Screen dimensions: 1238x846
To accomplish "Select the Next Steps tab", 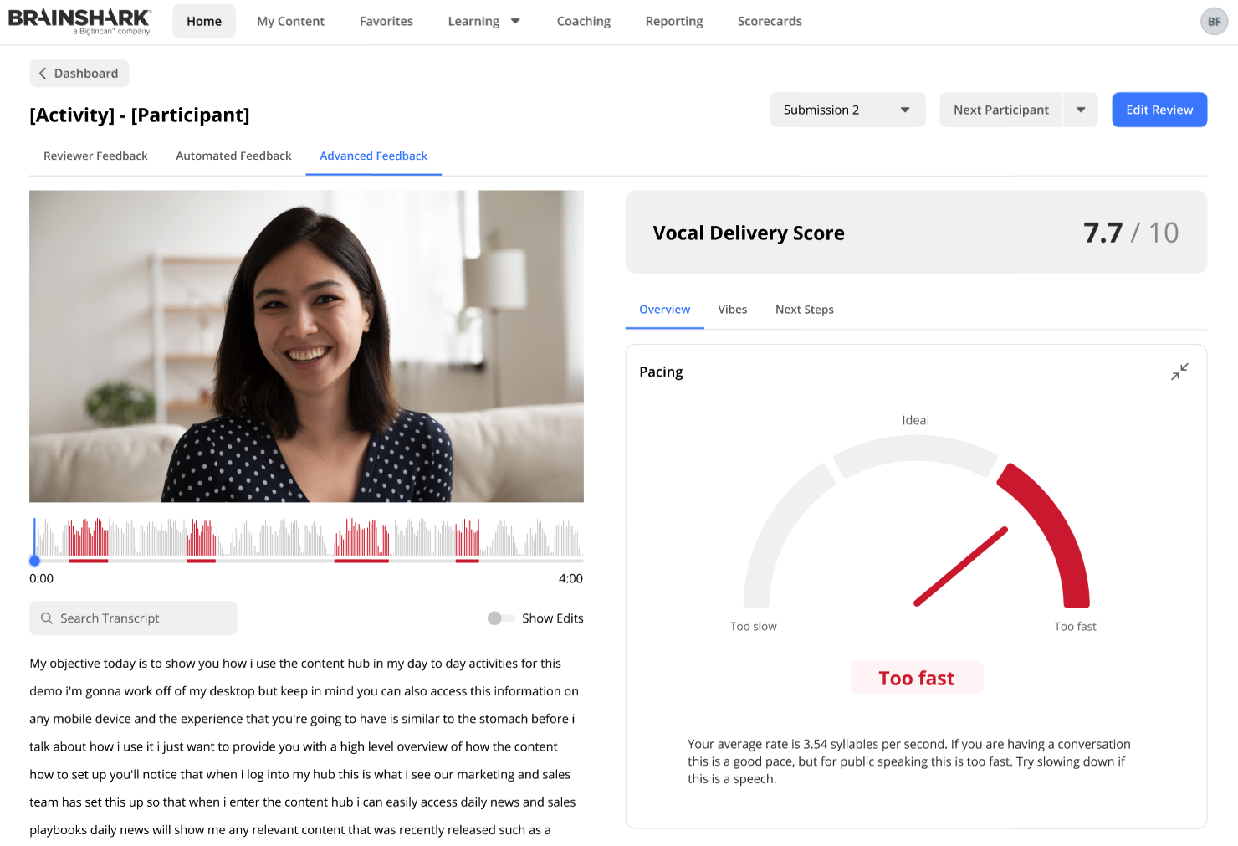I will tap(804, 310).
